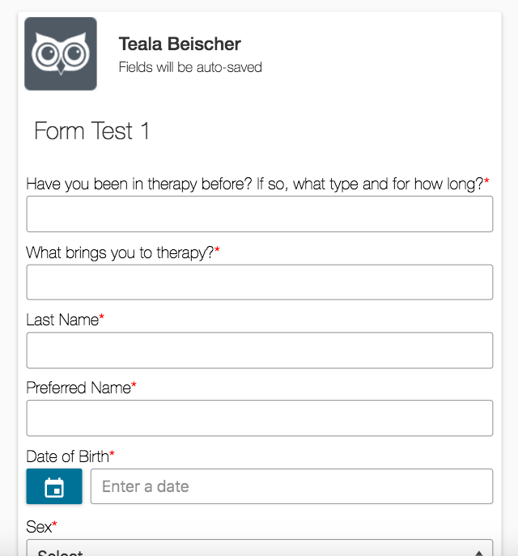Image resolution: width=518 pixels, height=556 pixels.
Task: Click the Teala Beischer name heading
Action: click(x=180, y=44)
